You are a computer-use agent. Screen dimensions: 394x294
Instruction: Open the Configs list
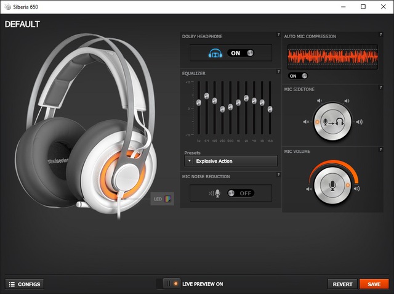tap(25, 284)
